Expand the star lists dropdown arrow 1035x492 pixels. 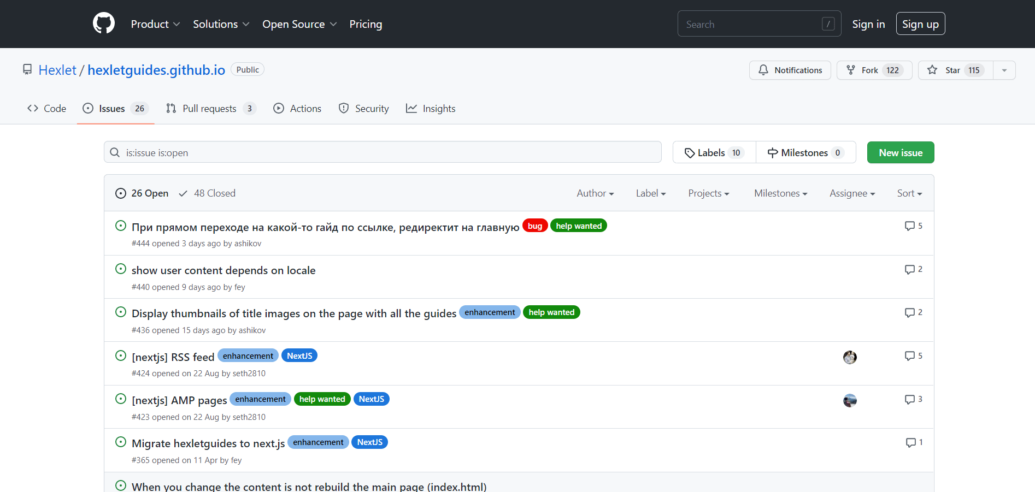(x=1004, y=70)
